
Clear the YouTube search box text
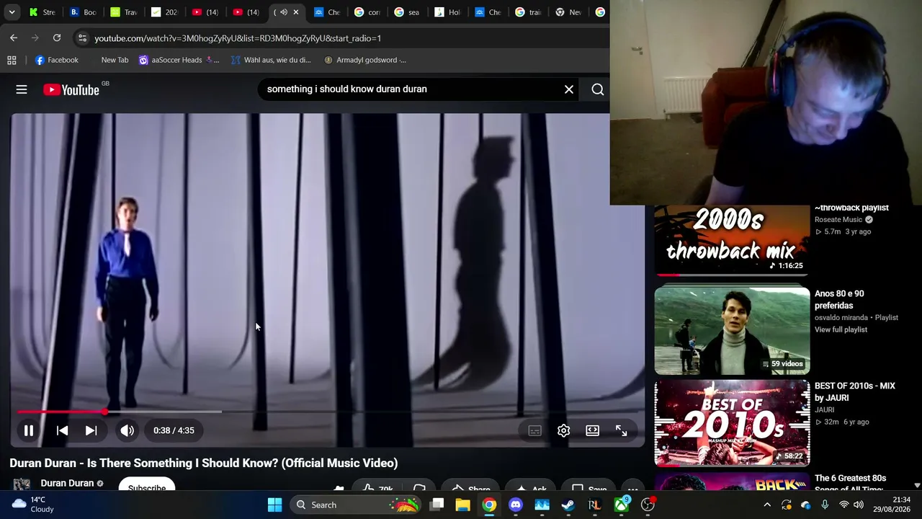click(x=569, y=89)
